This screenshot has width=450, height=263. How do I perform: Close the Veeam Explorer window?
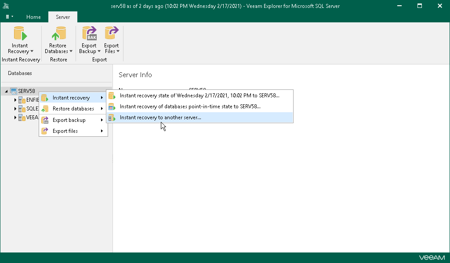pyautogui.click(x=439, y=6)
